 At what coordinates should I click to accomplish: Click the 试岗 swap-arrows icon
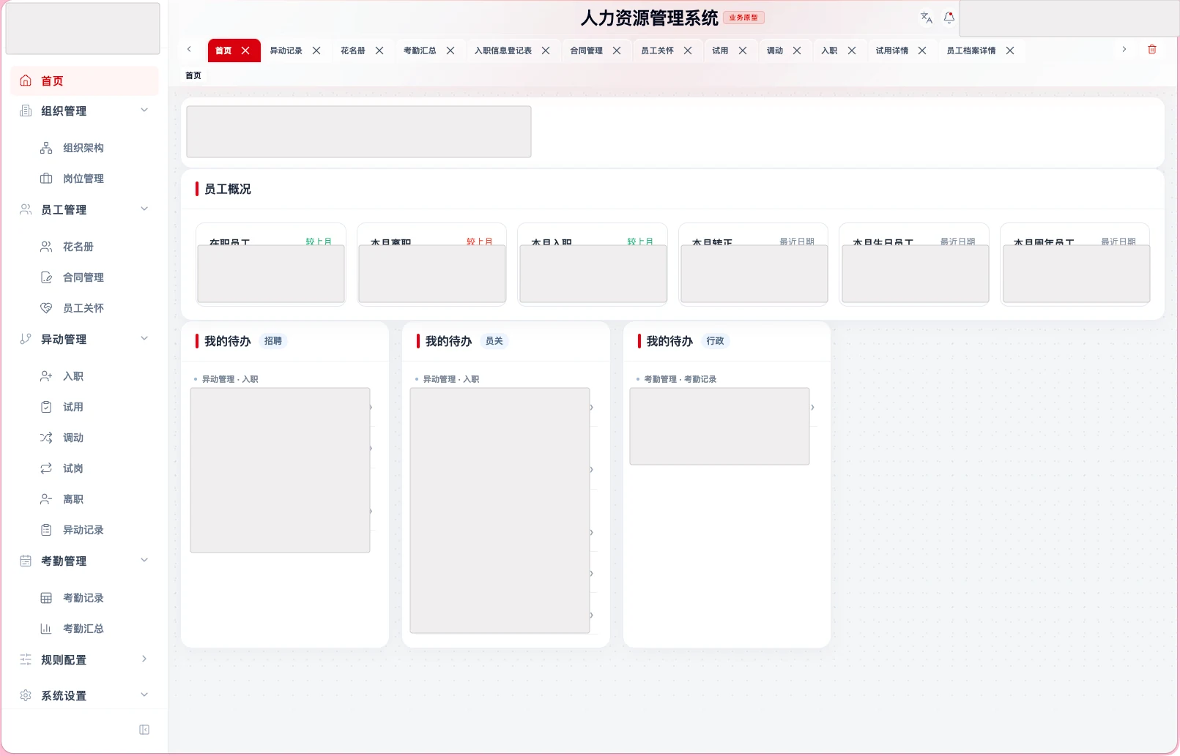click(x=46, y=468)
